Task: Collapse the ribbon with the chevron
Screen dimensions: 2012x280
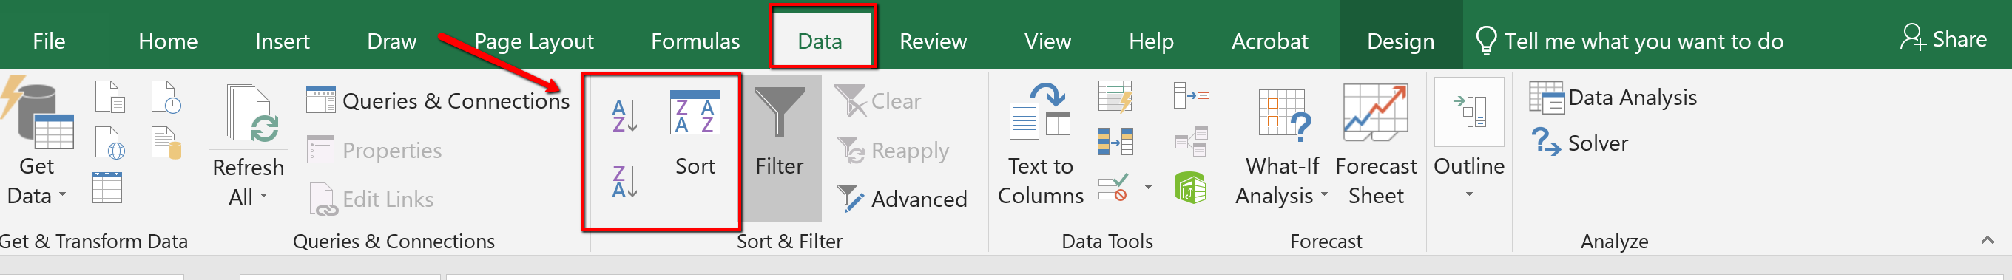Action: point(1988,240)
